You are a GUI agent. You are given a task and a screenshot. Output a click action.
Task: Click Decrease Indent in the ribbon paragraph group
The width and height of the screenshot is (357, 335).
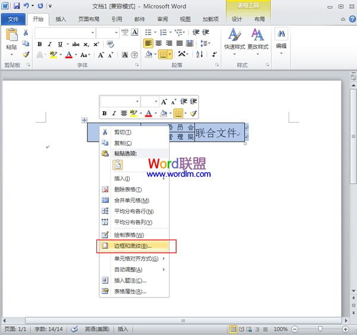coord(196,32)
